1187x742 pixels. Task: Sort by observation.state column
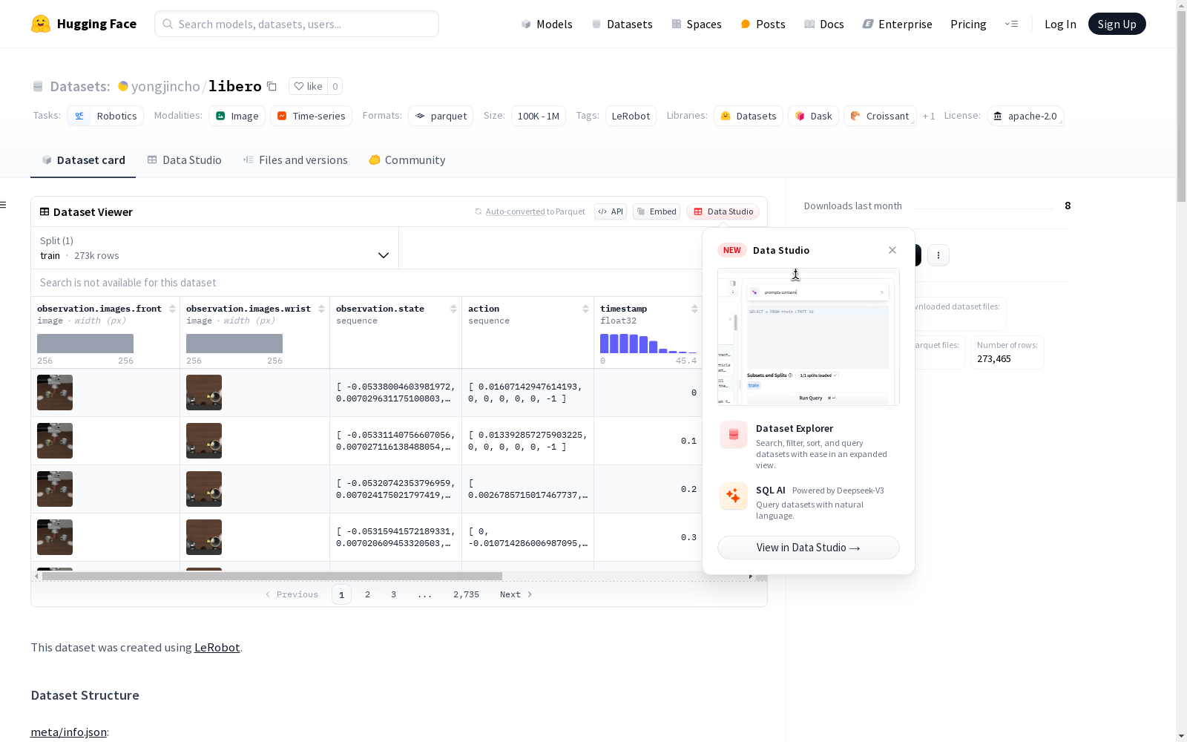(453, 309)
